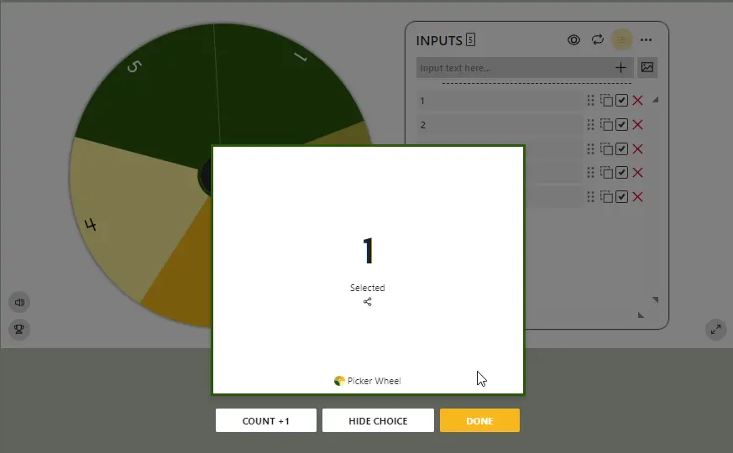Click the COUNT +1 button
Viewport: 733px width, 453px height.
[266, 420]
